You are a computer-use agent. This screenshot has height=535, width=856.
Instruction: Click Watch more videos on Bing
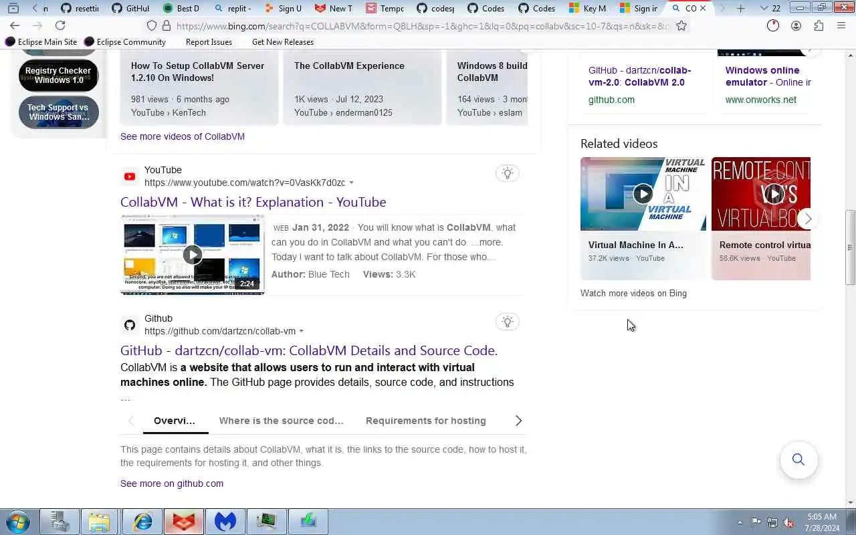pos(633,293)
